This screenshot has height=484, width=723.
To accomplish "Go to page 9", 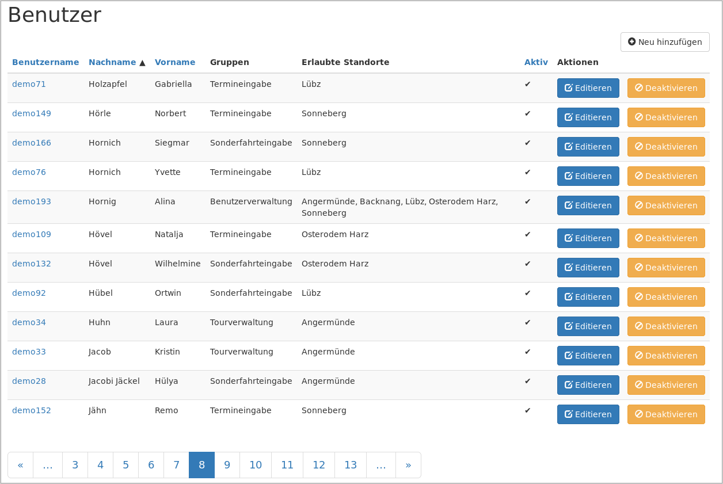I will [x=227, y=465].
